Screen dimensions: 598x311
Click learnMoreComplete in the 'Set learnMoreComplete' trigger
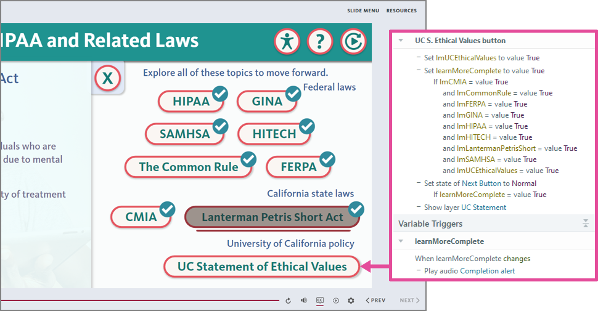[469, 71]
